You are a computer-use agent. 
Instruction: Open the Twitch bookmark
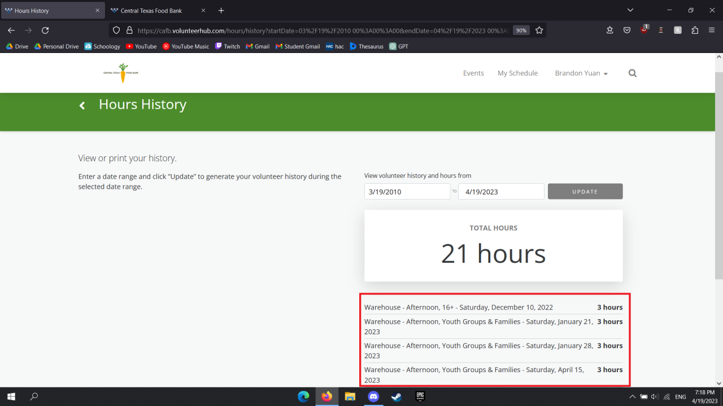[x=228, y=46]
